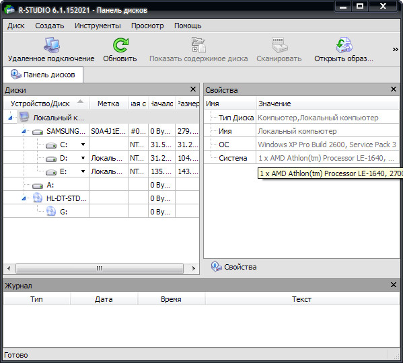The height and width of the screenshot is (363, 403).
Task: Click the HL-DT-STD optical drive icon
Action: click(x=38, y=198)
